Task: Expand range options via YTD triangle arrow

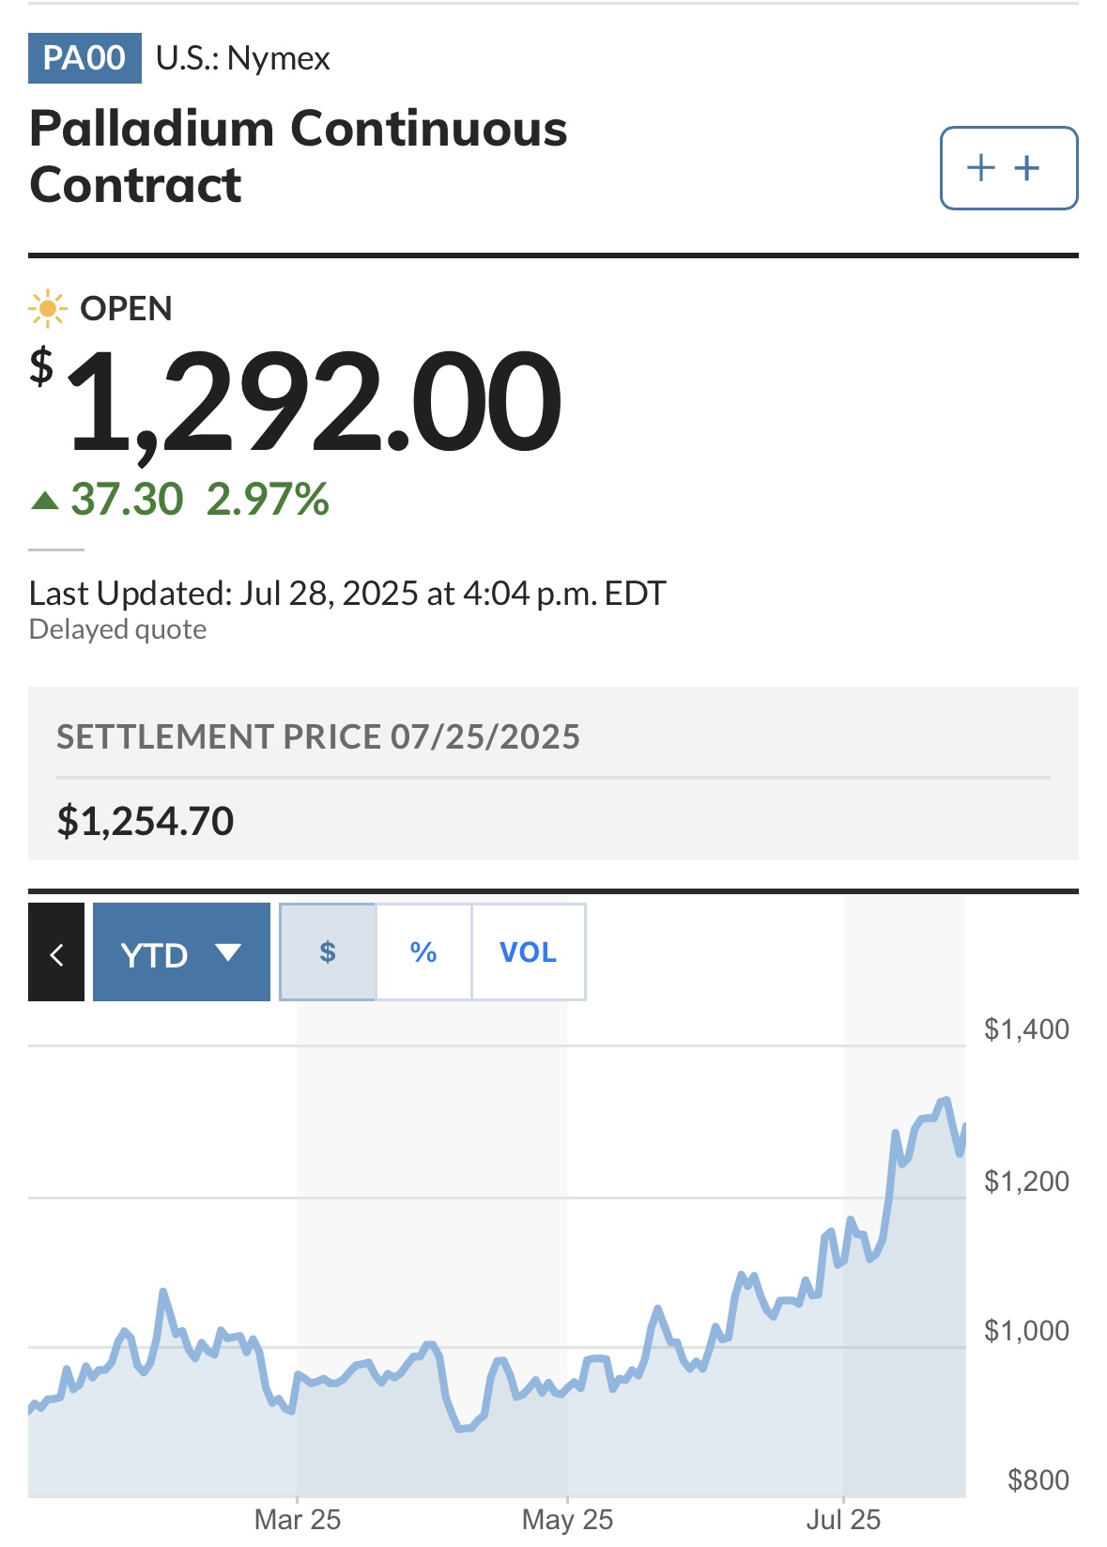Action: 228,952
